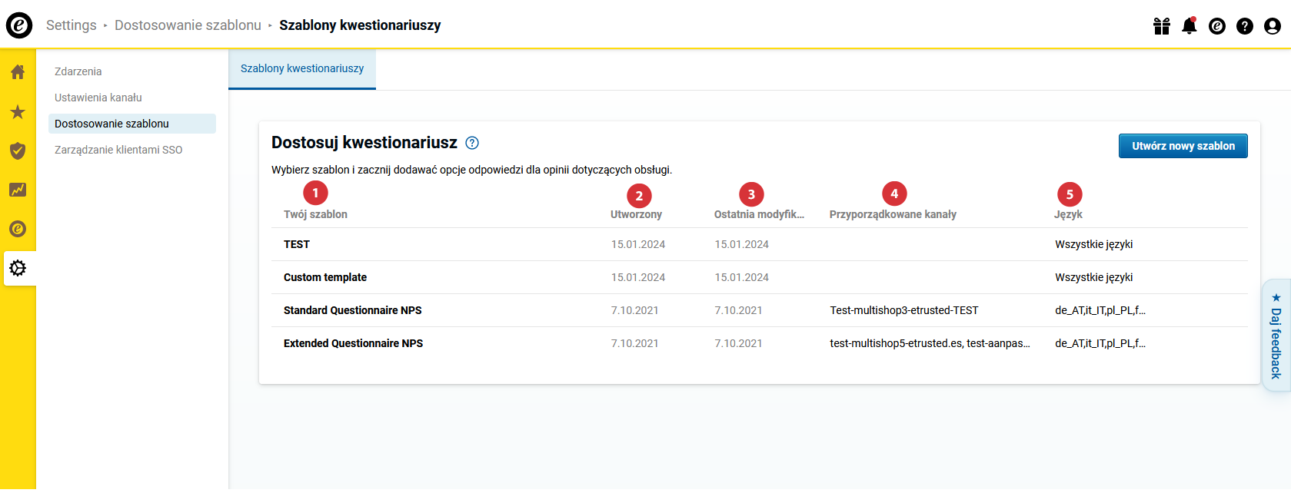
Task: Select the settings gear in the sidebar
Action: pyautogui.click(x=18, y=268)
